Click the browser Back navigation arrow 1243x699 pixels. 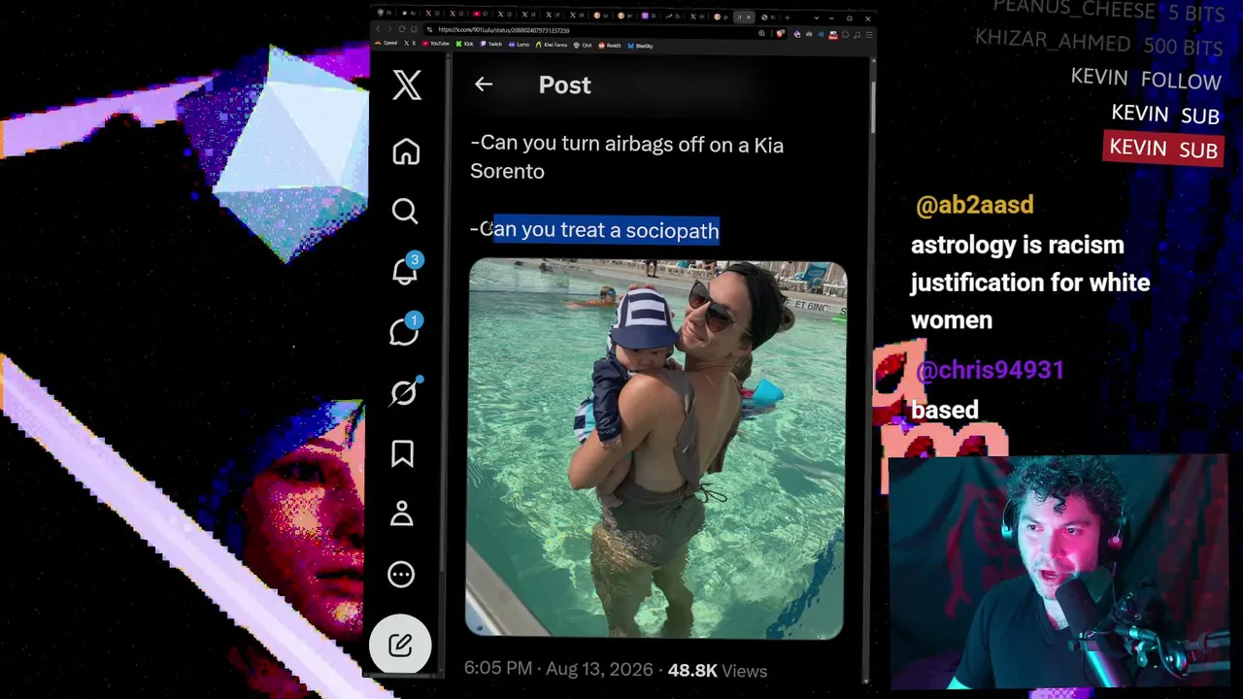379,30
